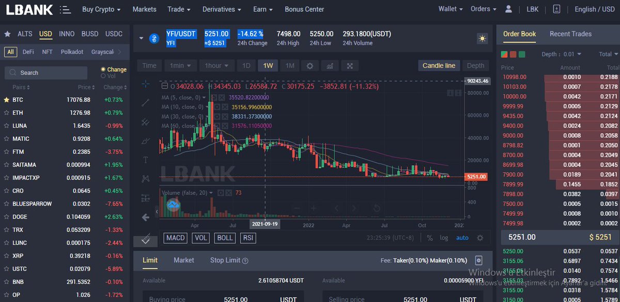Expand the 1min interval dropdown
This screenshot has height=302, width=620.
click(x=181, y=66)
